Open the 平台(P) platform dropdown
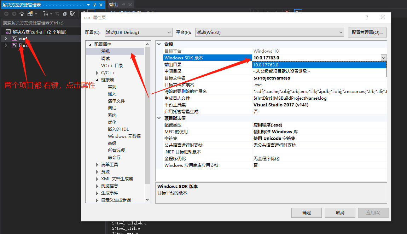The height and width of the screenshot is (234, 407). tap(269, 33)
